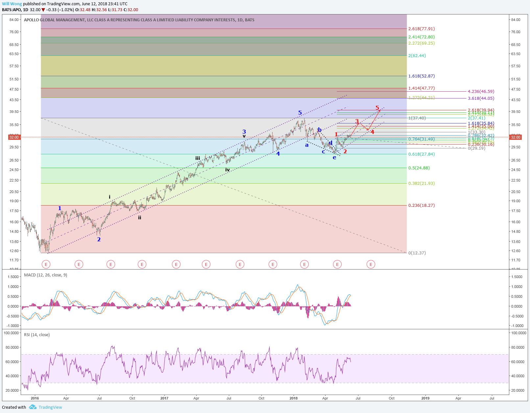530x413 pixels.
Task: Click the May 2018 earnings E marker
Action: [x=337, y=264]
